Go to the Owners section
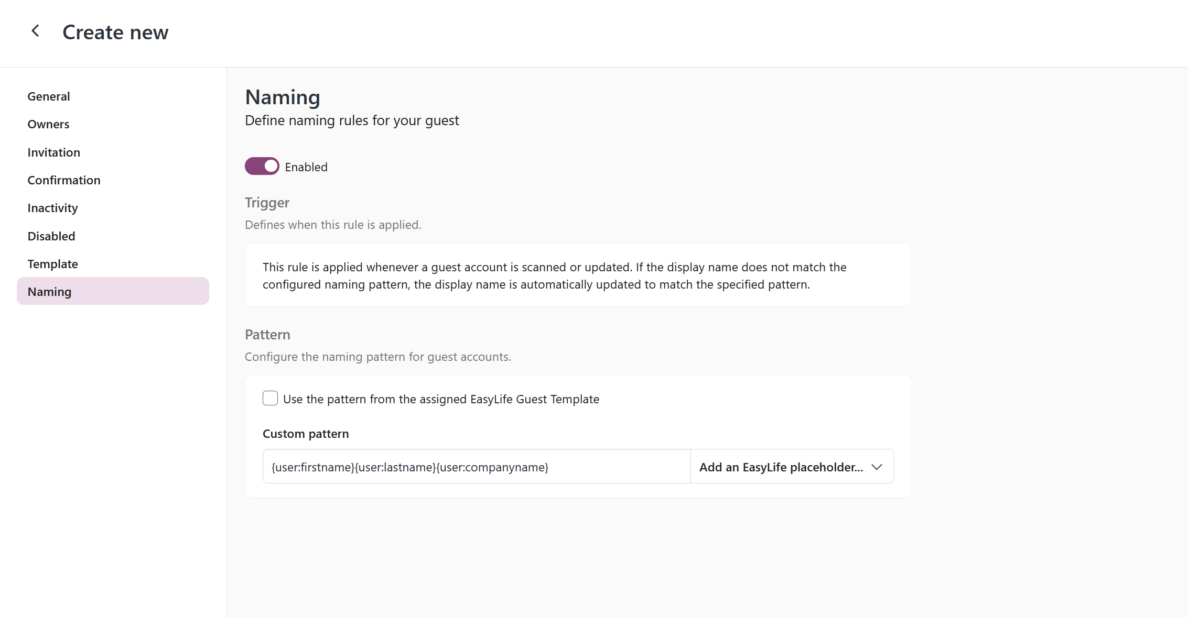1188x617 pixels. [x=48, y=124]
